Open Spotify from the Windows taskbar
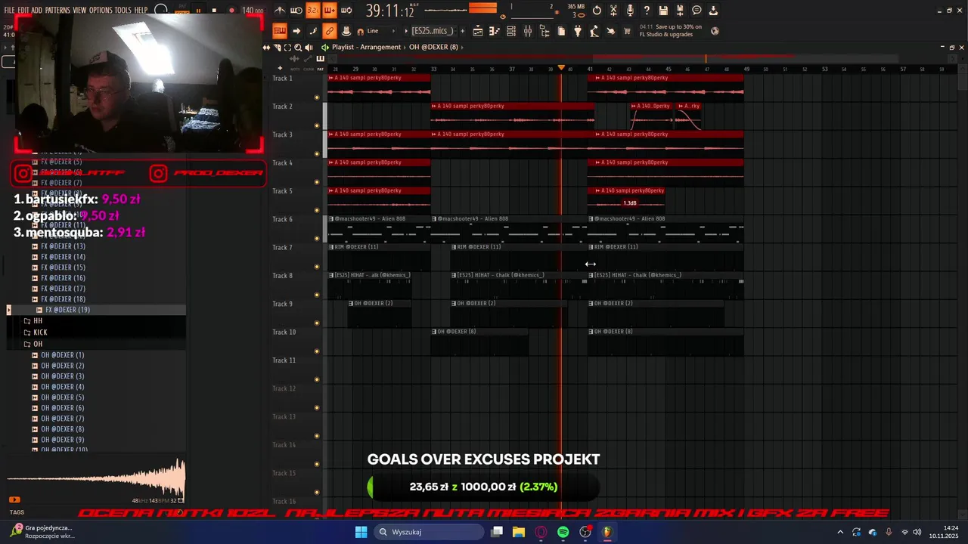This screenshot has height=544, width=968. 563,532
